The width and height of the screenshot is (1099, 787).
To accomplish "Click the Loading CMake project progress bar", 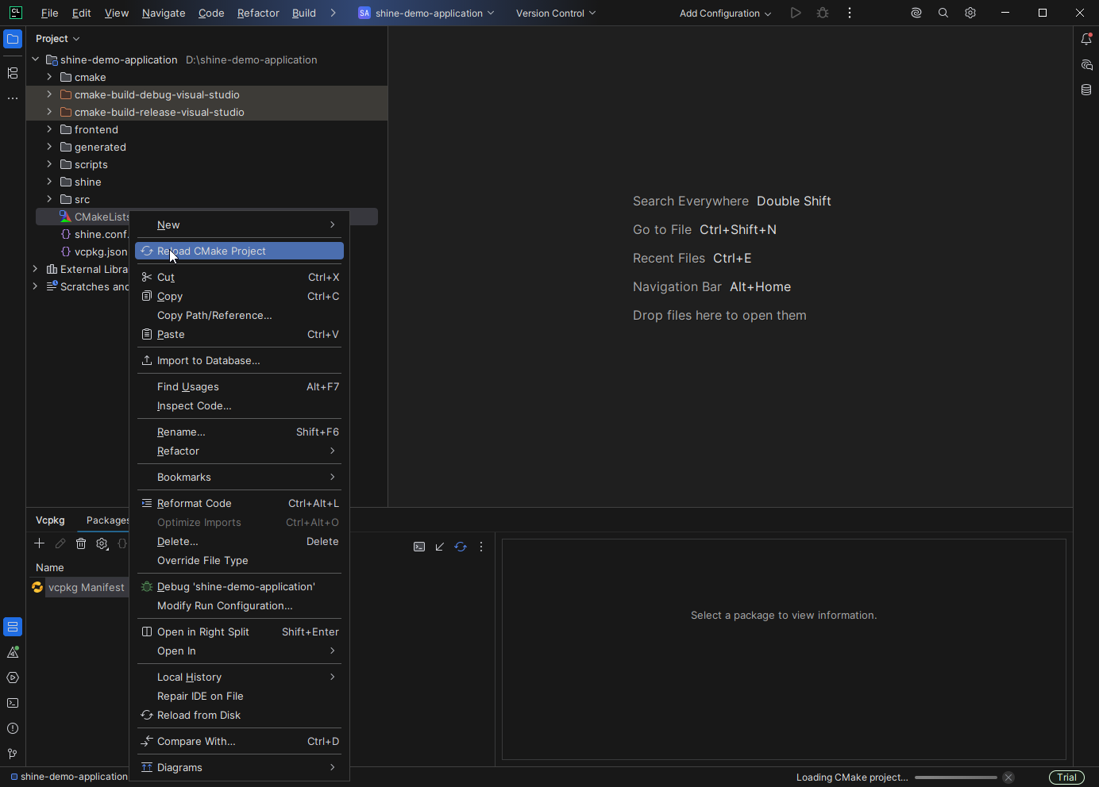I will (x=956, y=777).
